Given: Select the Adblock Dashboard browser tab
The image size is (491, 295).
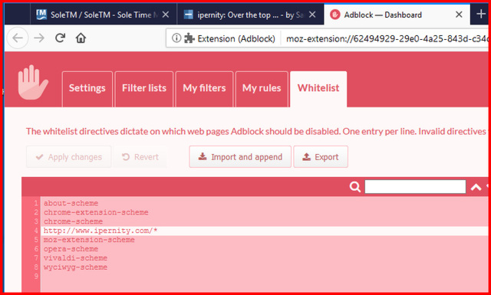Looking at the screenshot, I should (x=397, y=15).
